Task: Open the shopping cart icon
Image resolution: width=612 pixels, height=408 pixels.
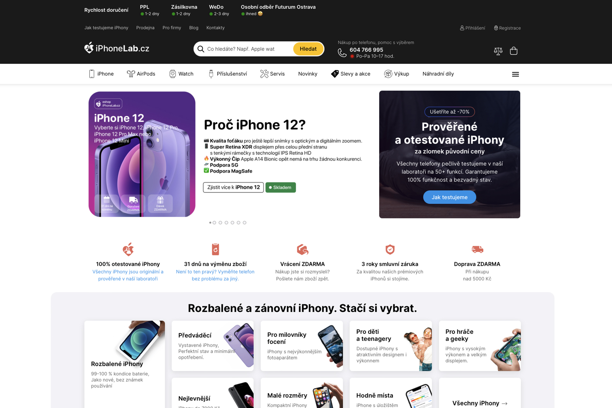Action: 514,51
